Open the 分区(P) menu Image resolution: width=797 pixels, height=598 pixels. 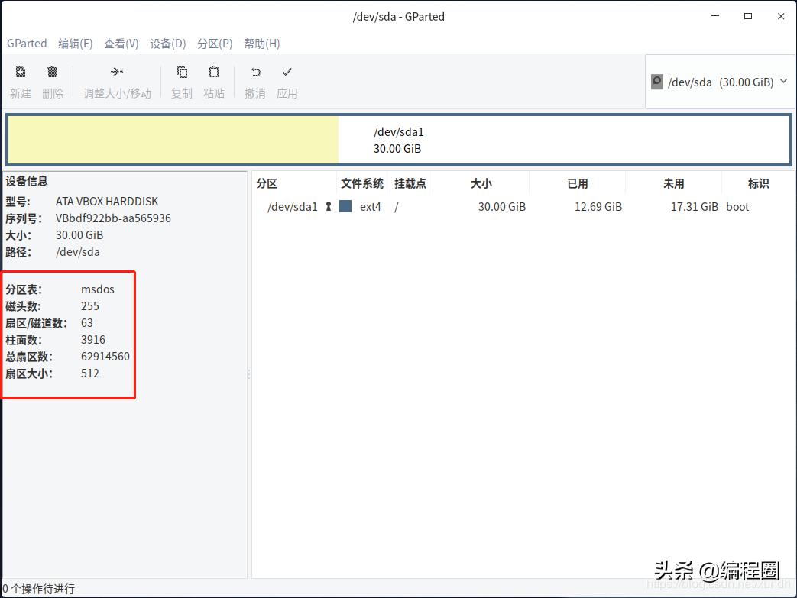[215, 44]
